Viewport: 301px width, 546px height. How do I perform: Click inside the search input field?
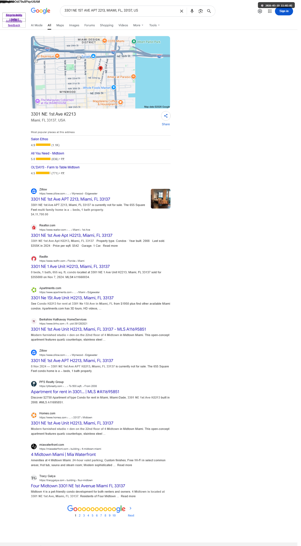point(120,10)
